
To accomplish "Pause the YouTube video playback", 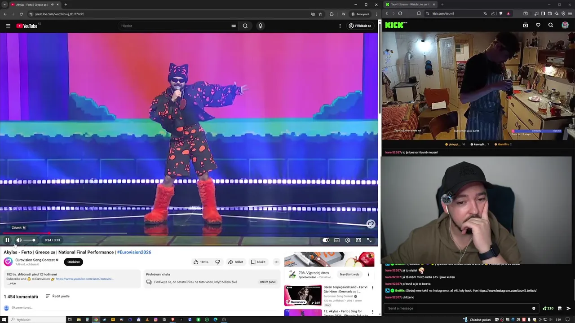I will [7, 240].
